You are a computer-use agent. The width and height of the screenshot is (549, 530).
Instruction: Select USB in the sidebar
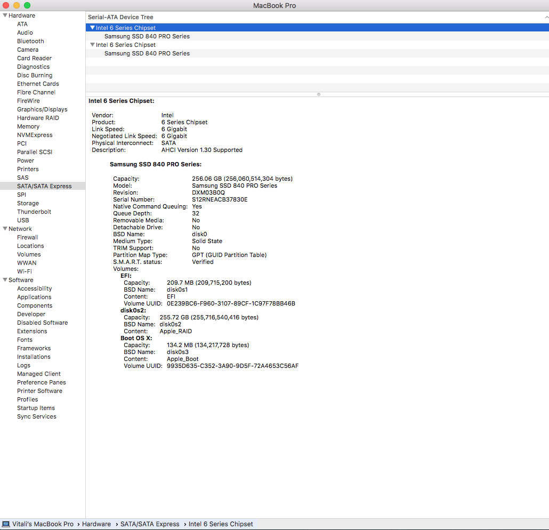(x=23, y=220)
